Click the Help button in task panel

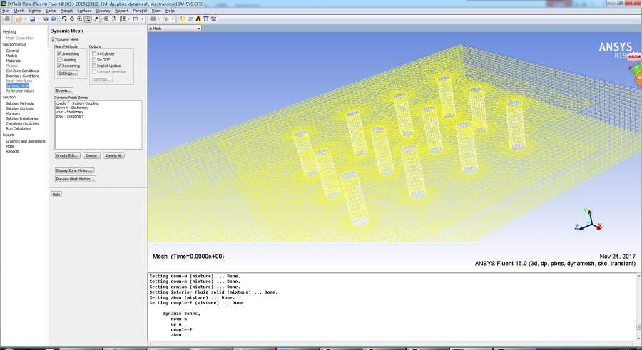[56, 195]
